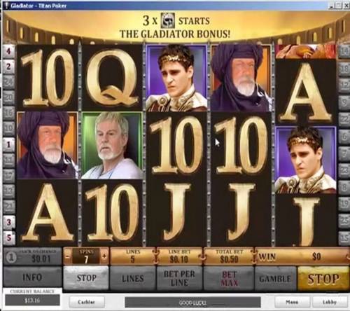Screen dimensions: 350x311
Task: Click the Commodus emperor symbol on the middle reel
Action: (x=176, y=78)
